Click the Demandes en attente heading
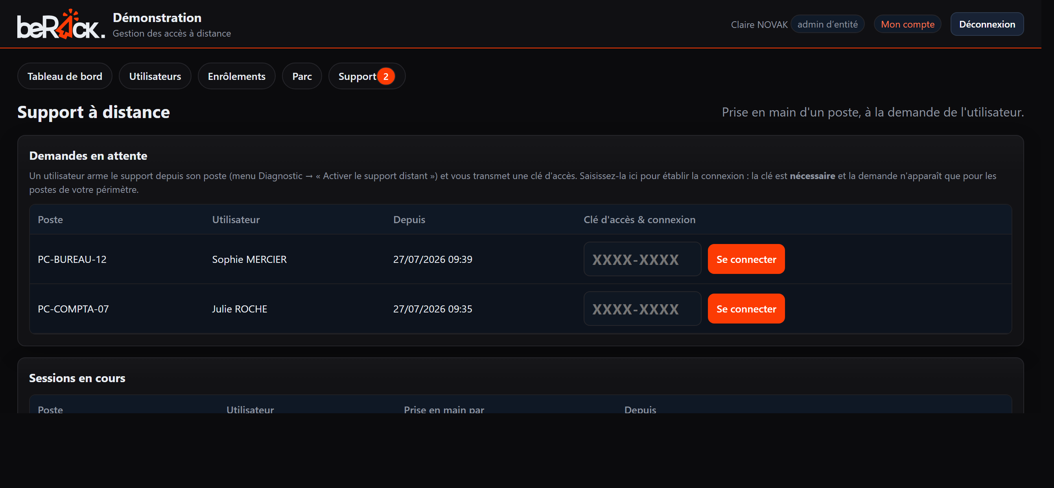Screen dimensions: 1054x488 point(88,155)
